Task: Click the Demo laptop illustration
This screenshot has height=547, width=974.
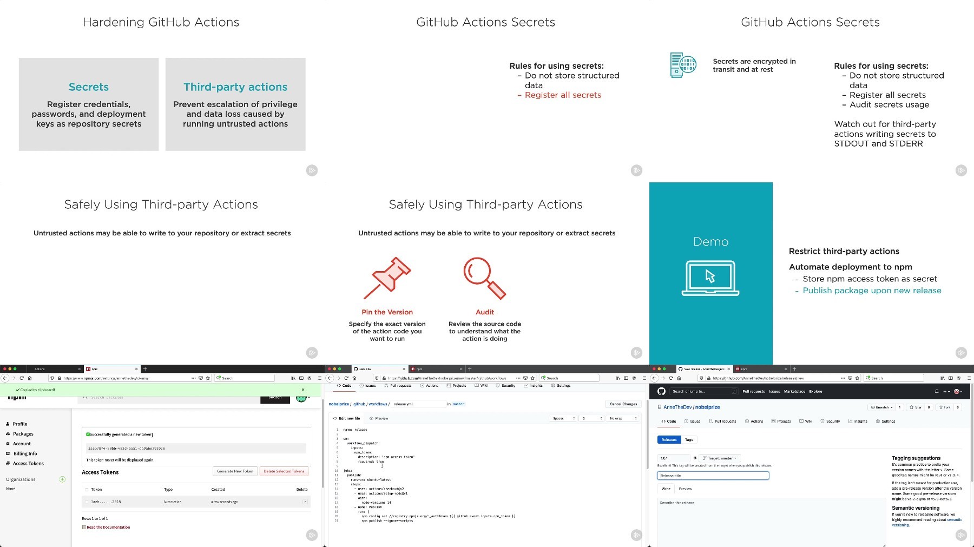Action: [710, 278]
